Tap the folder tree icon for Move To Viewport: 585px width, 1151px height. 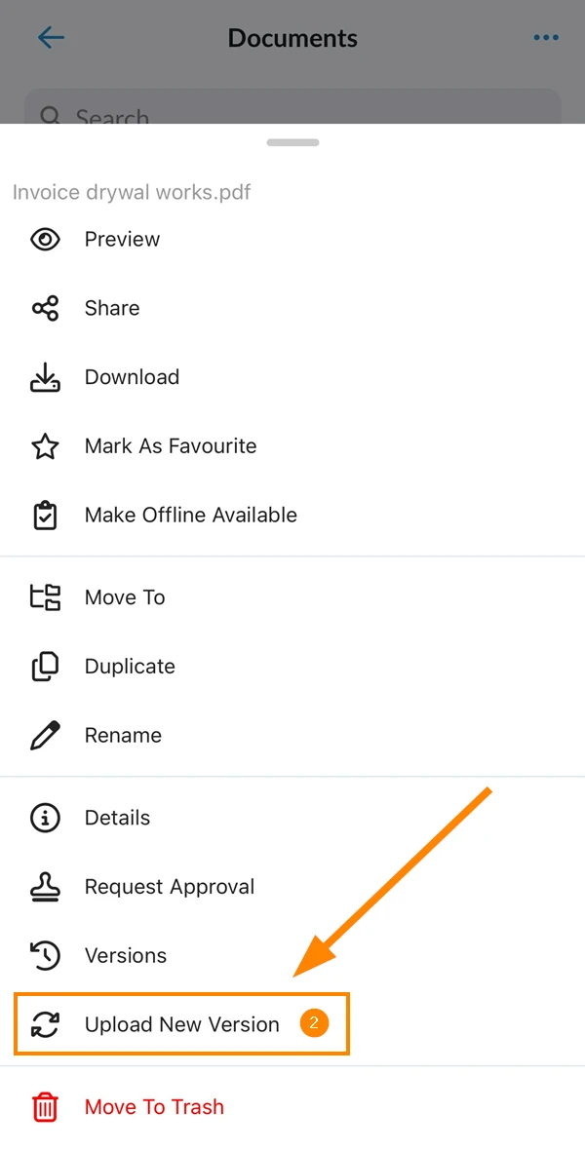click(46, 597)
